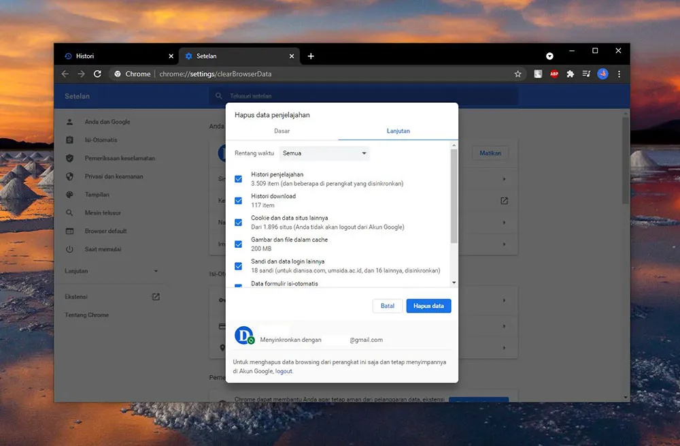Click the Hapus data button
Viewport: 680px width, 446px height.
pos(428,306)
